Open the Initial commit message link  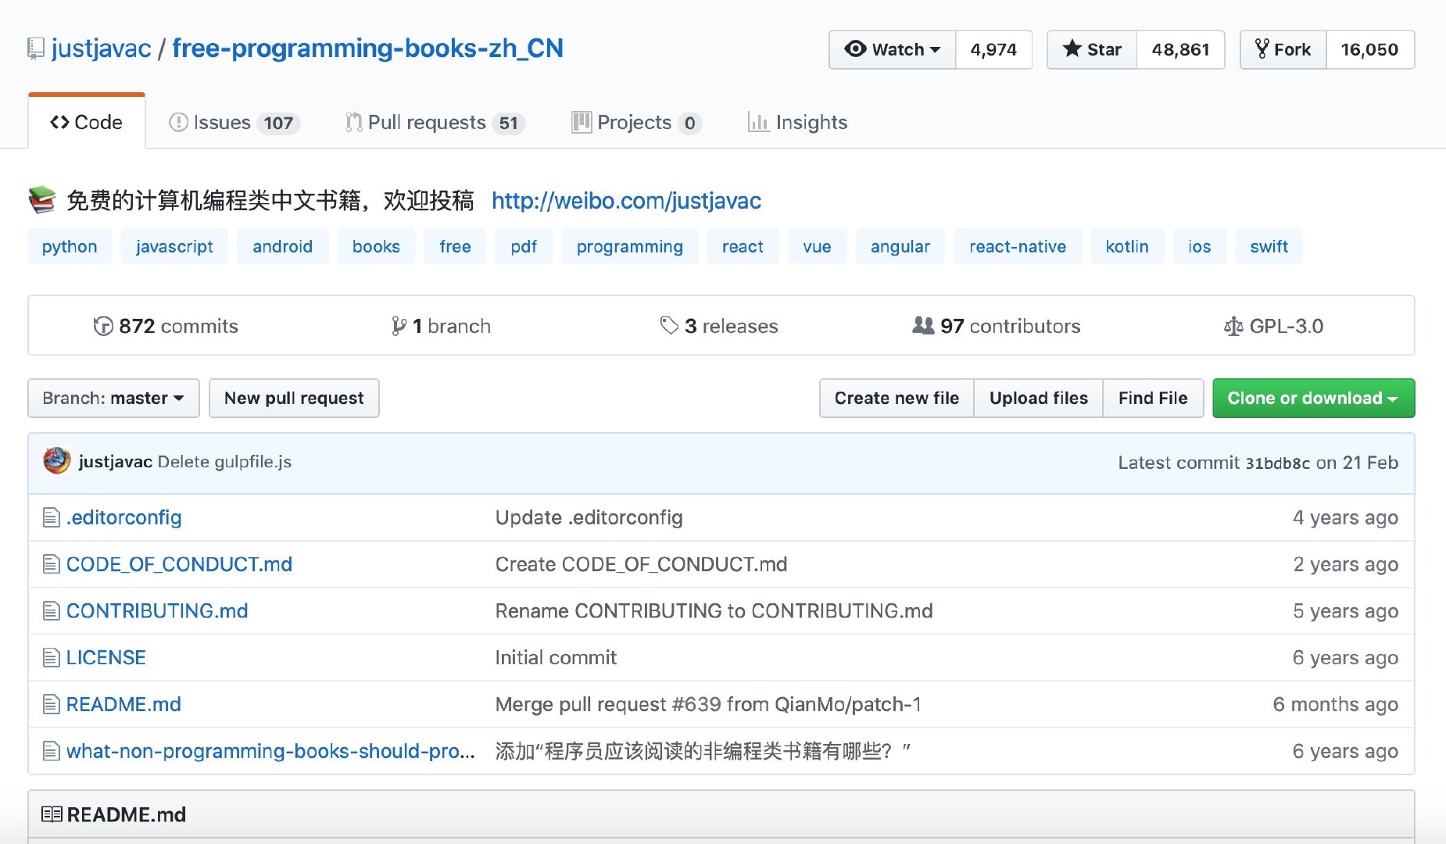point(556,658)
